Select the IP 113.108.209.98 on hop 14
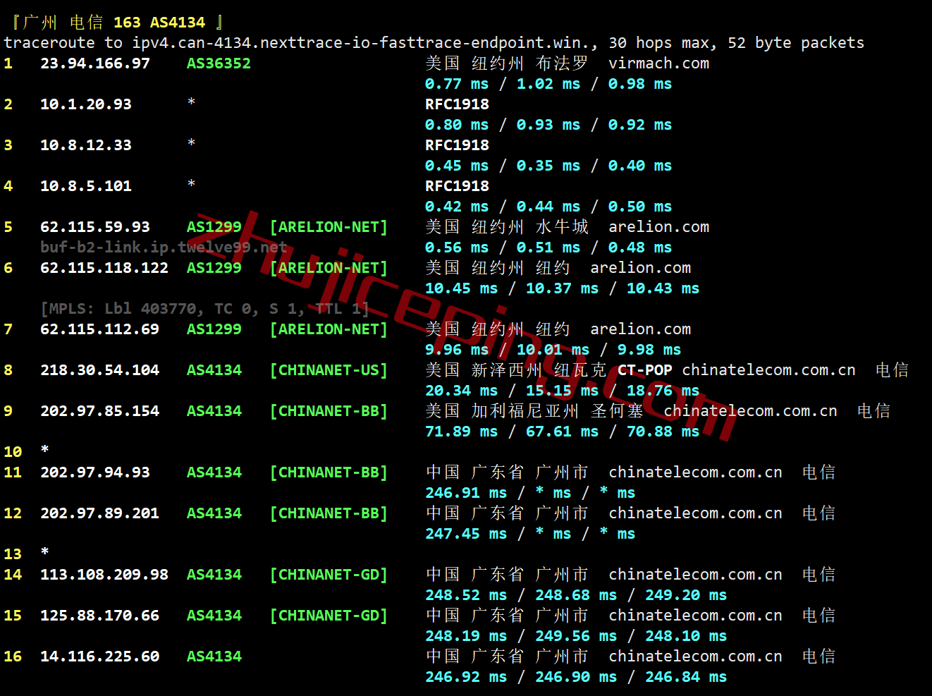 click(104, 575)
